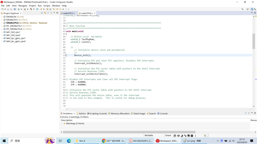Viewport: 257px width, 144px height.
Task: Click the Open Perspective icon
Action: click(x=248, y=9)
